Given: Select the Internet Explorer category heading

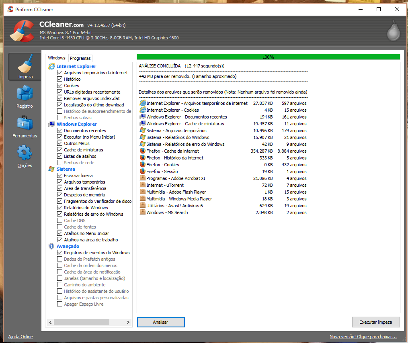Looking at the screenshot, I should pos(76,66).
